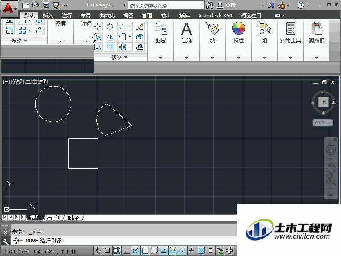Image resolution: width=341 pixels, height=256 pixels.
Task: Create a new drawing from the quick access toolbar
Action: pos(26,5)
